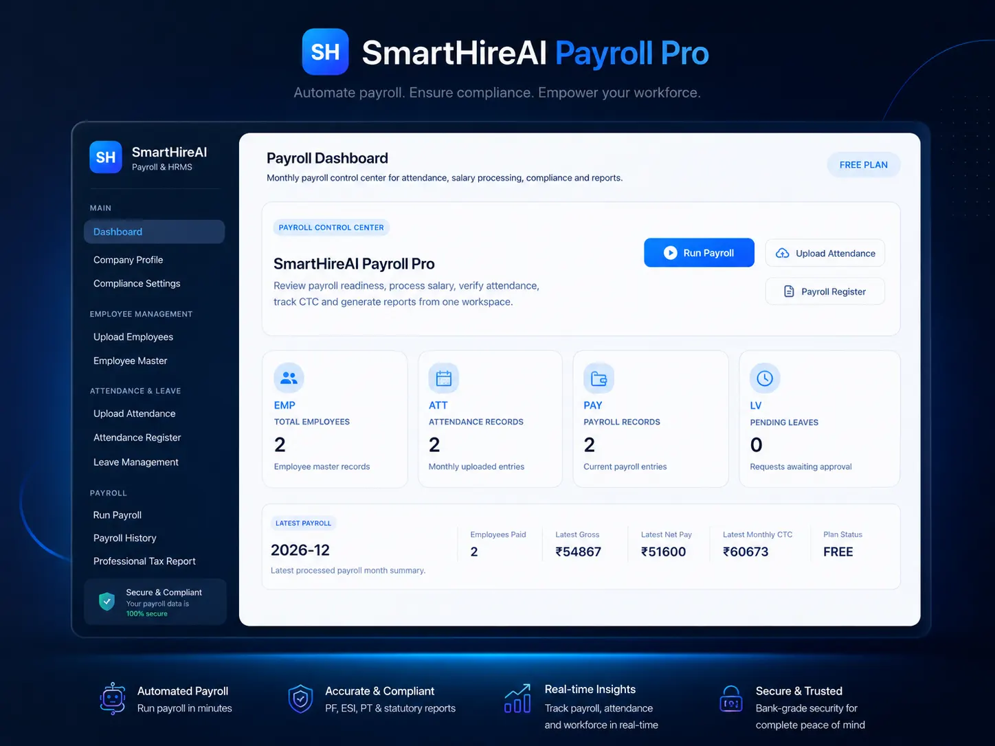This screenshot has height=746, width=995.
Task: Click the cloud upload icon beside Upload Attendance
Action: click(x=782, y=253)
